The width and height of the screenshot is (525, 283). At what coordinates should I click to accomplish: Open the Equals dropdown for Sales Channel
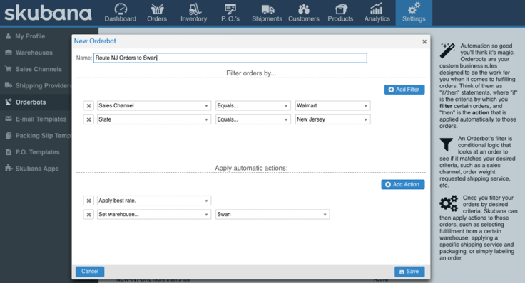coord(253,106)
